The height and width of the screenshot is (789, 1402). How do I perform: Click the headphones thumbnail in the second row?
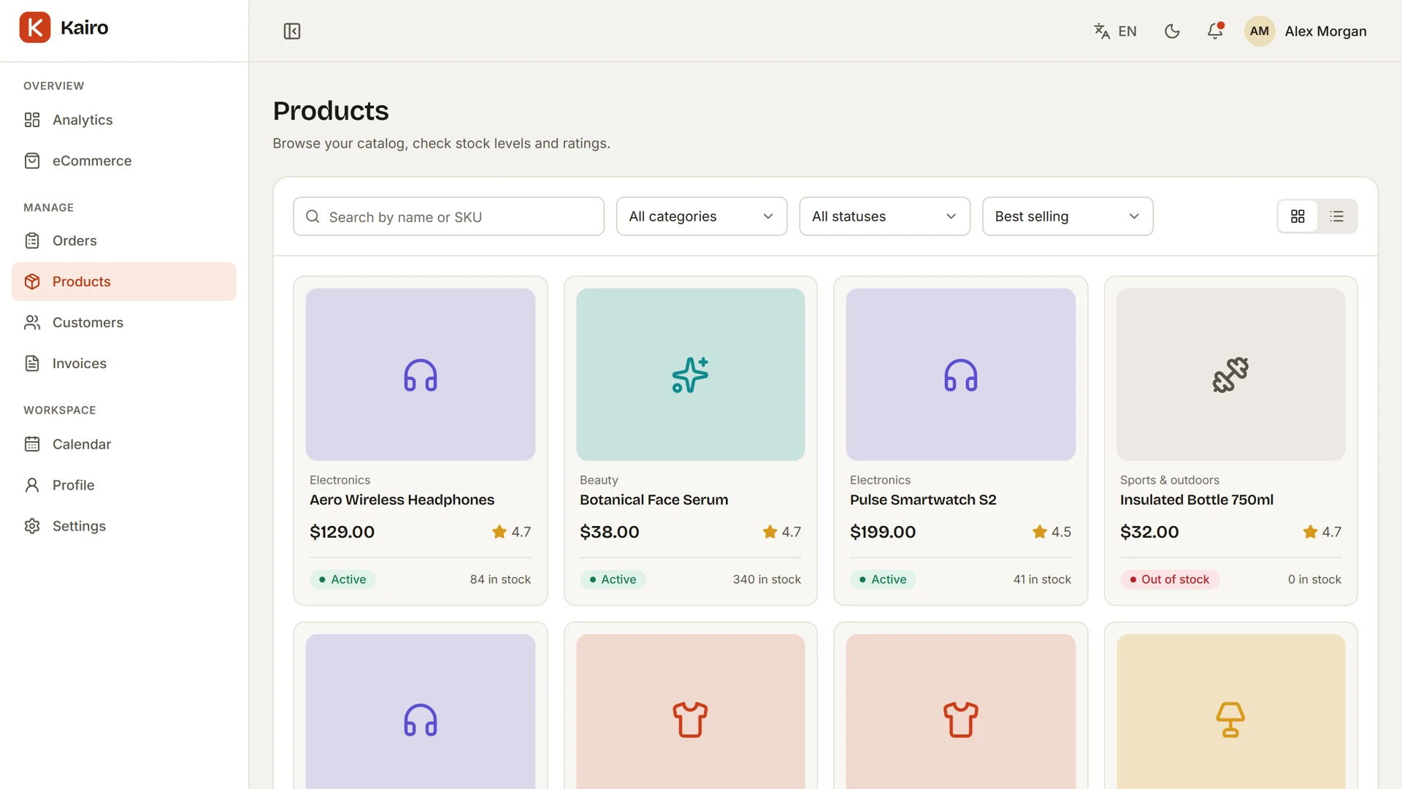(x=421, y=712)
